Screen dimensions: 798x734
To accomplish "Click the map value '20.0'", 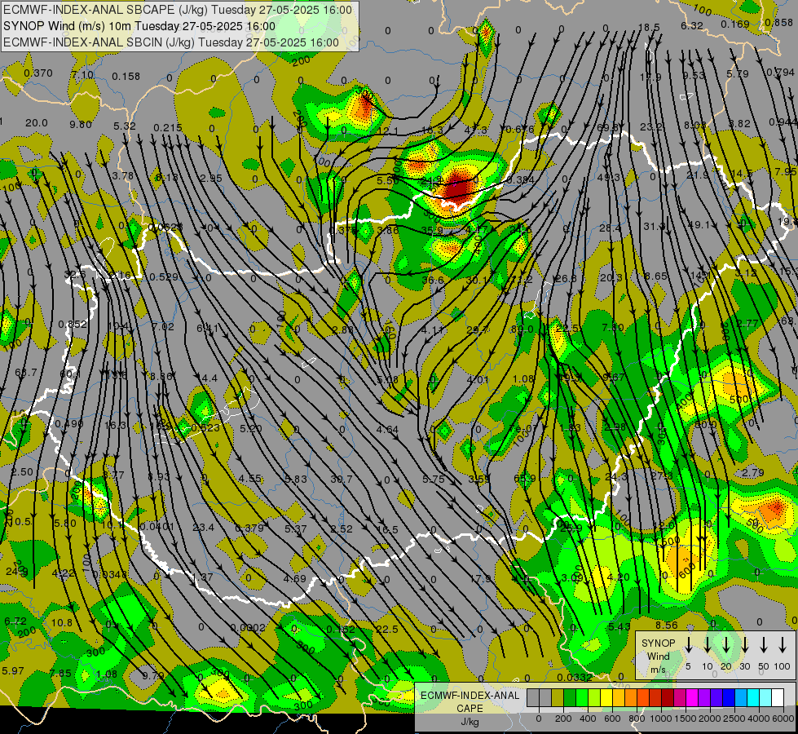I will (x=37, y=123).
